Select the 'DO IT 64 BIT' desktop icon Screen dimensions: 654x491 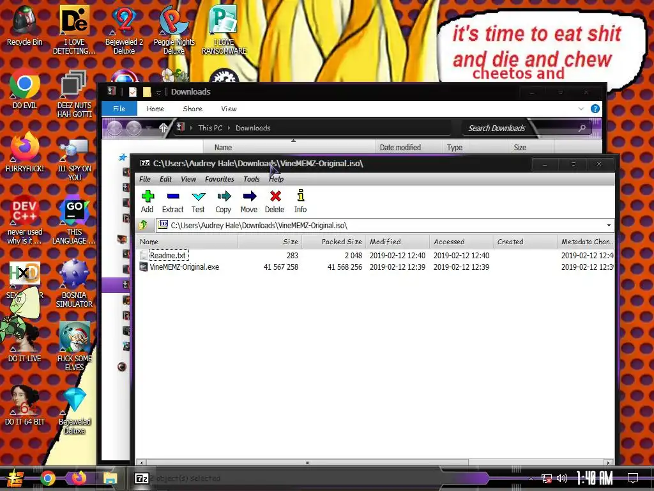tap(25, 405)
